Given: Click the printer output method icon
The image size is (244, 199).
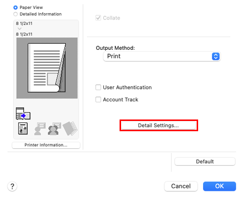Looking at the screenshot, I should click(23, 114).
